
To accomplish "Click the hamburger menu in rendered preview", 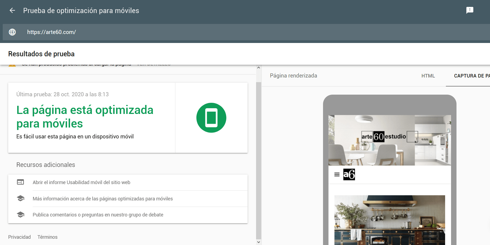I will (337, 175).
